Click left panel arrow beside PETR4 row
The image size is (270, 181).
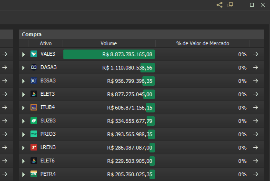click(5, 174)
